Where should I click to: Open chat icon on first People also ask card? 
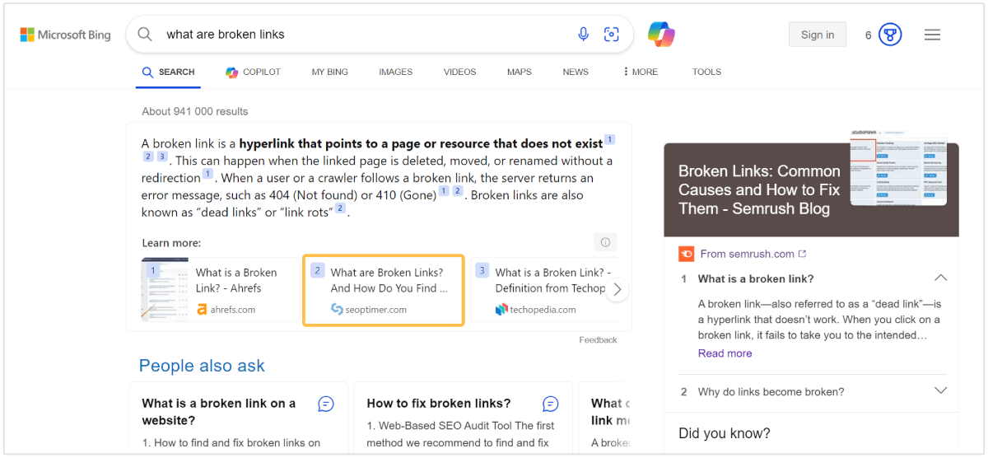tap(326, 404)
